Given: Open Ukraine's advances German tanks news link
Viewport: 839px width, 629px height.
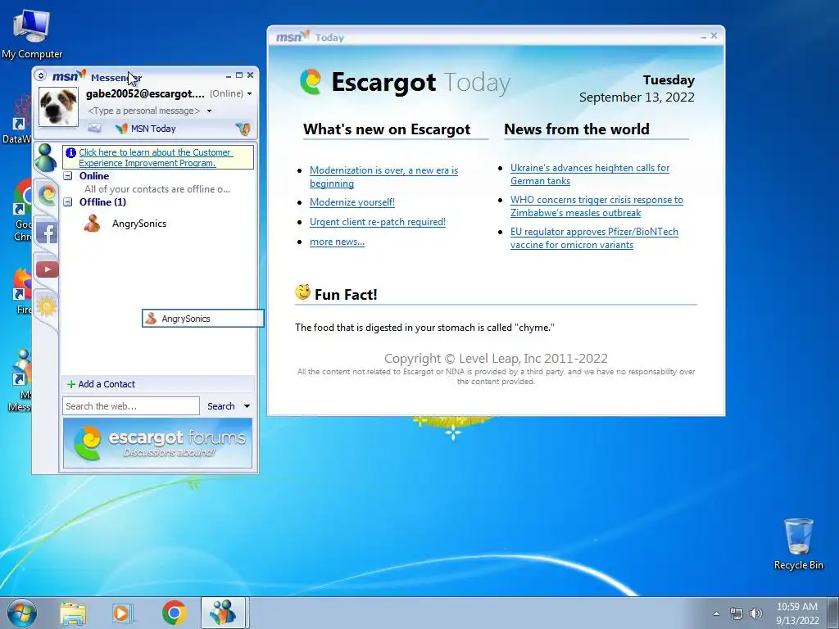Looking at the screenshot, I should click(590, 174).
